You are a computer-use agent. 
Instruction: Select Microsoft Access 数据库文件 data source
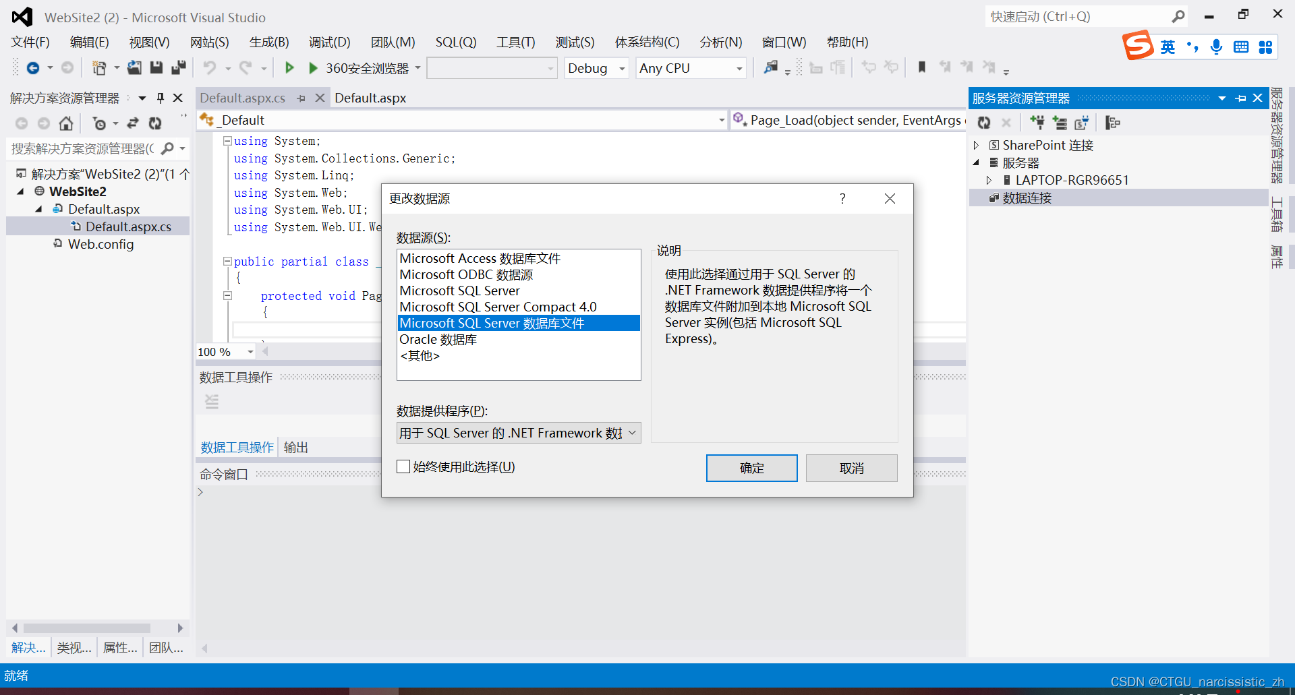pos(518,258)
